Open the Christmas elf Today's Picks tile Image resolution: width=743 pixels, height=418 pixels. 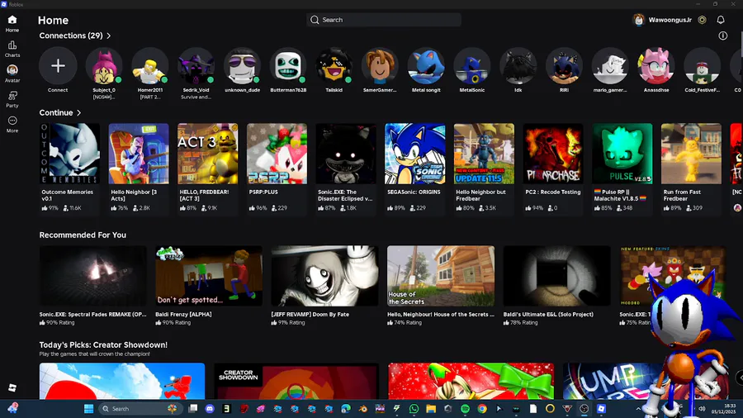pyautogui.click(x=471, y=381)
